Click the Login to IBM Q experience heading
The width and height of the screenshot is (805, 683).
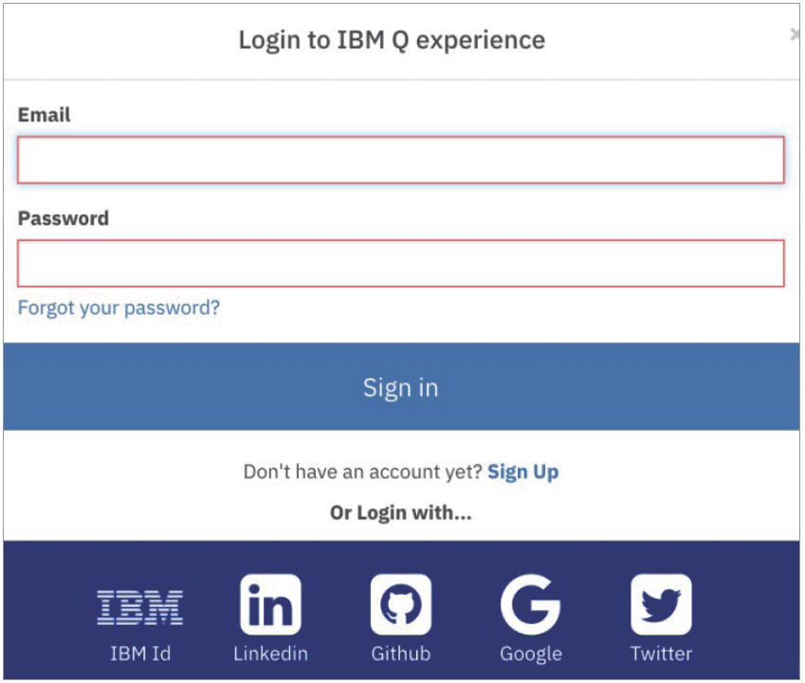pyautogui.click(x=392, y=41)
